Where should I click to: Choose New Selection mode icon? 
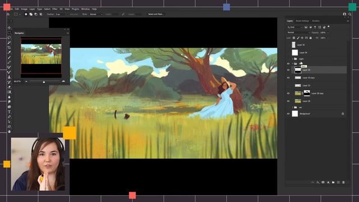click(26, 14)
